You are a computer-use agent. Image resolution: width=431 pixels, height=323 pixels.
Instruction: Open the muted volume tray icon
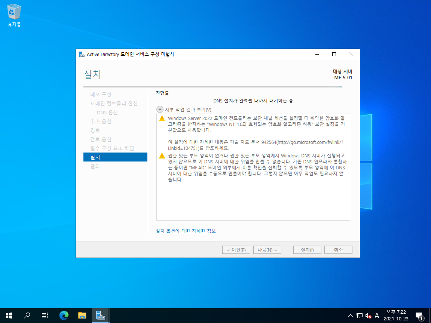(368, 316)
